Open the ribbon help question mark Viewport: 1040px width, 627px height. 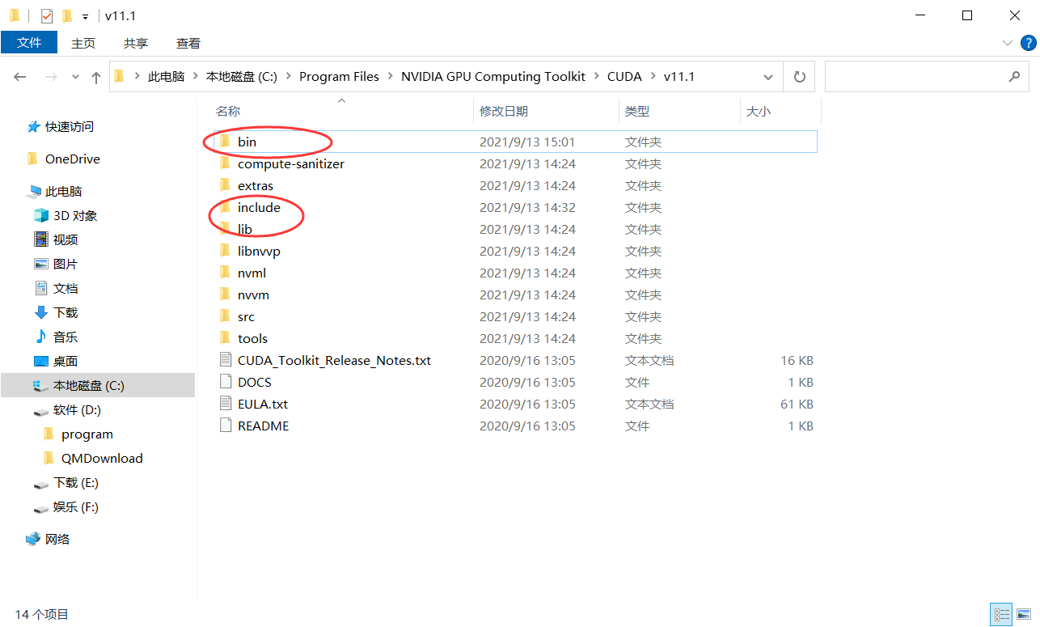[x=1029, y=43]
